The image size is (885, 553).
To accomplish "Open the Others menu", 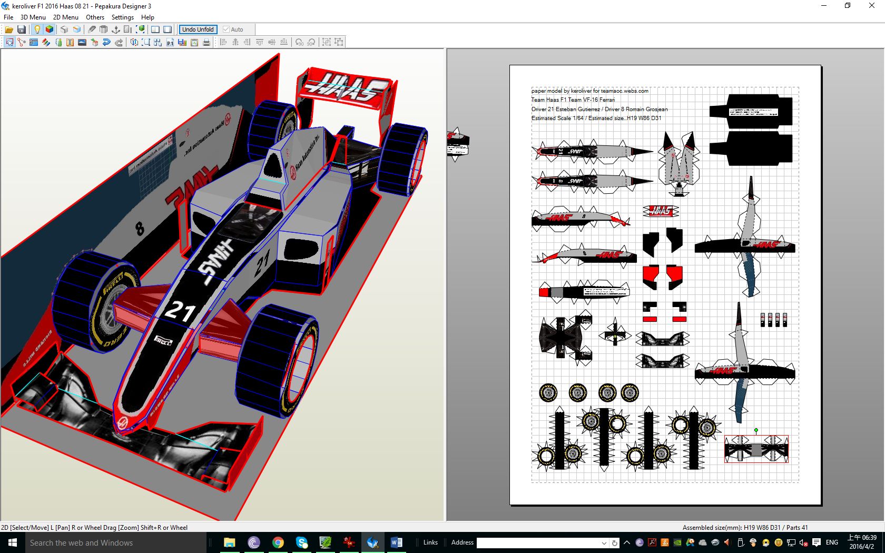I will coord(95,17).
